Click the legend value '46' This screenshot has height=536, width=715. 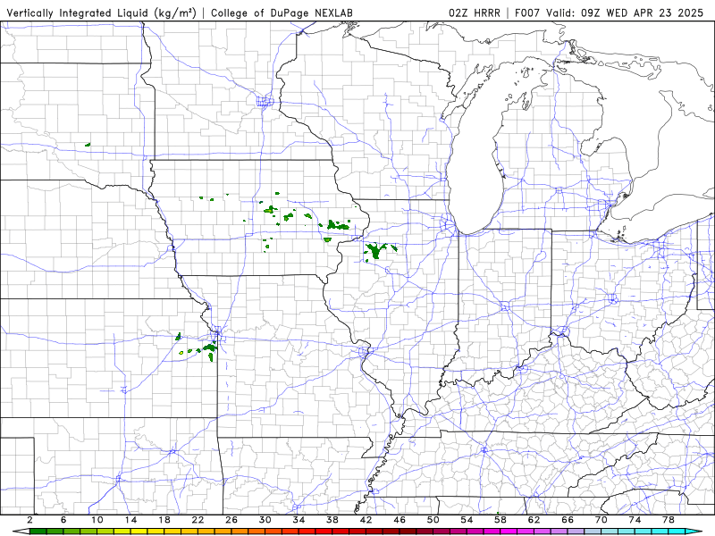400,520
